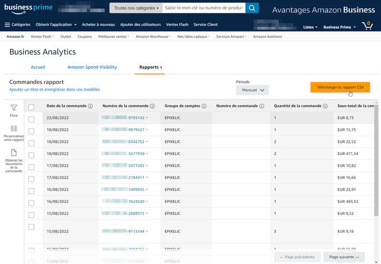381x264 pixels.
Task: Click Personnalisez votre rapport grid icon
Action: [14, 128]
